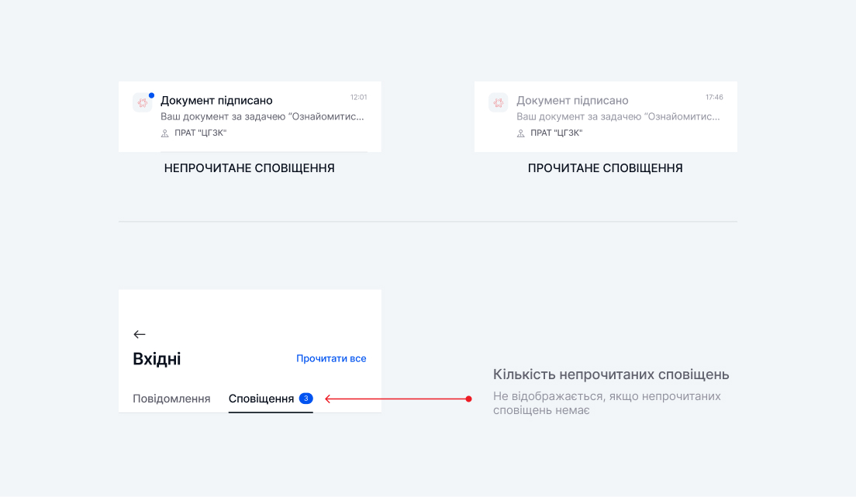The height and width of the screenshot is (497, 856).
Task: Open the unread Документ підписано notification title
Action: 216,101
